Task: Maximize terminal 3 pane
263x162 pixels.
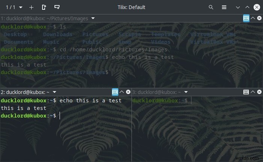Action: 253,92
